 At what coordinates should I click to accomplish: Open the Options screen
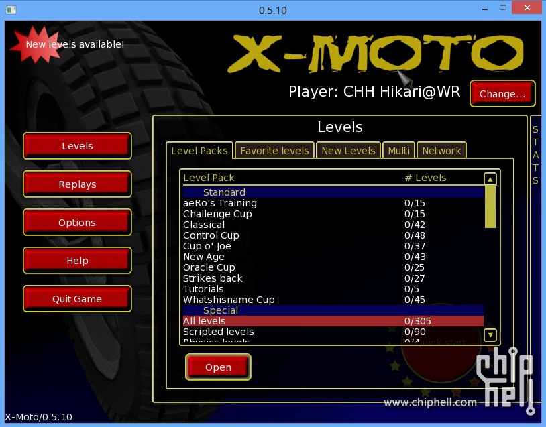[x=77, y=223]
